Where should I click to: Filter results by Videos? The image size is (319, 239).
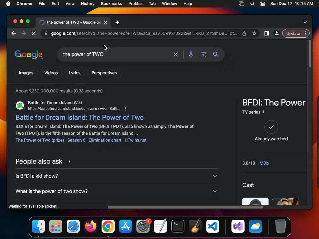pos(51,73)
